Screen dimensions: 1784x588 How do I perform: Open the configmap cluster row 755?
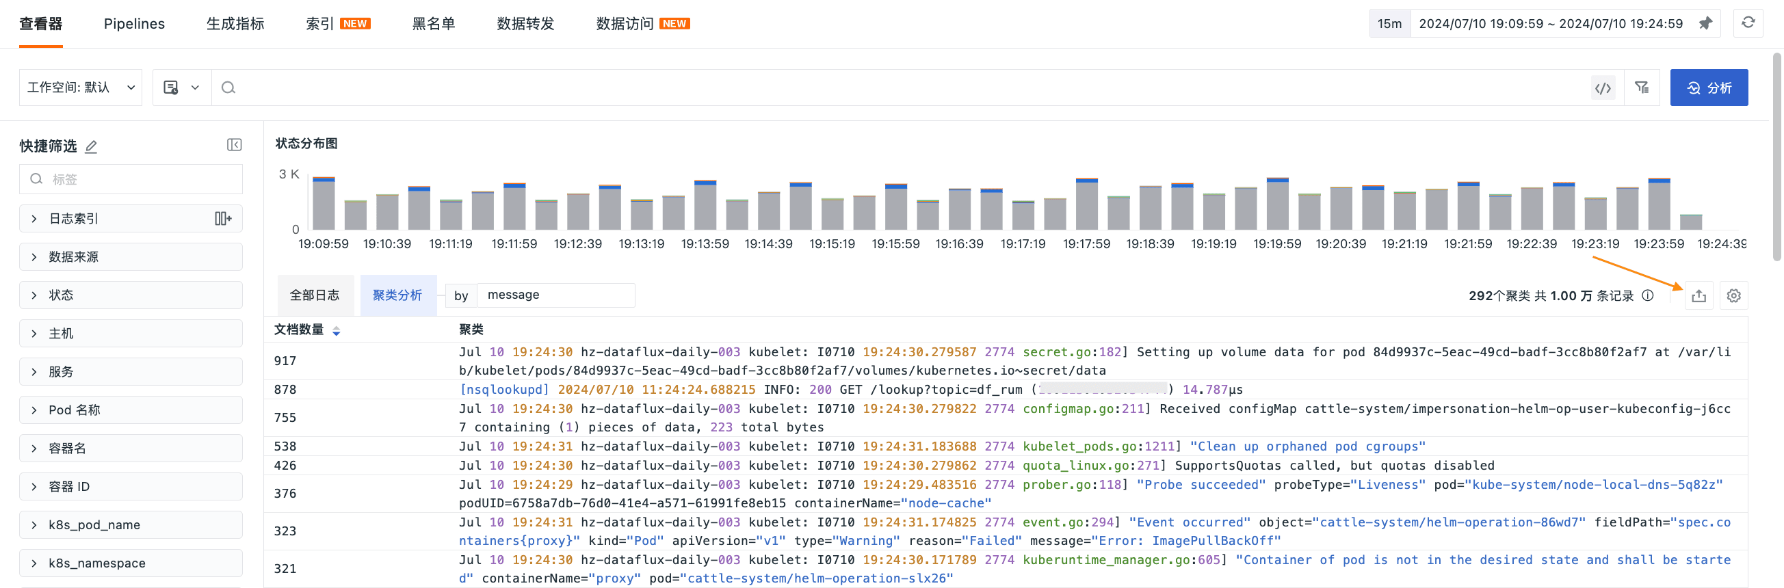[x=1005, y=418]
